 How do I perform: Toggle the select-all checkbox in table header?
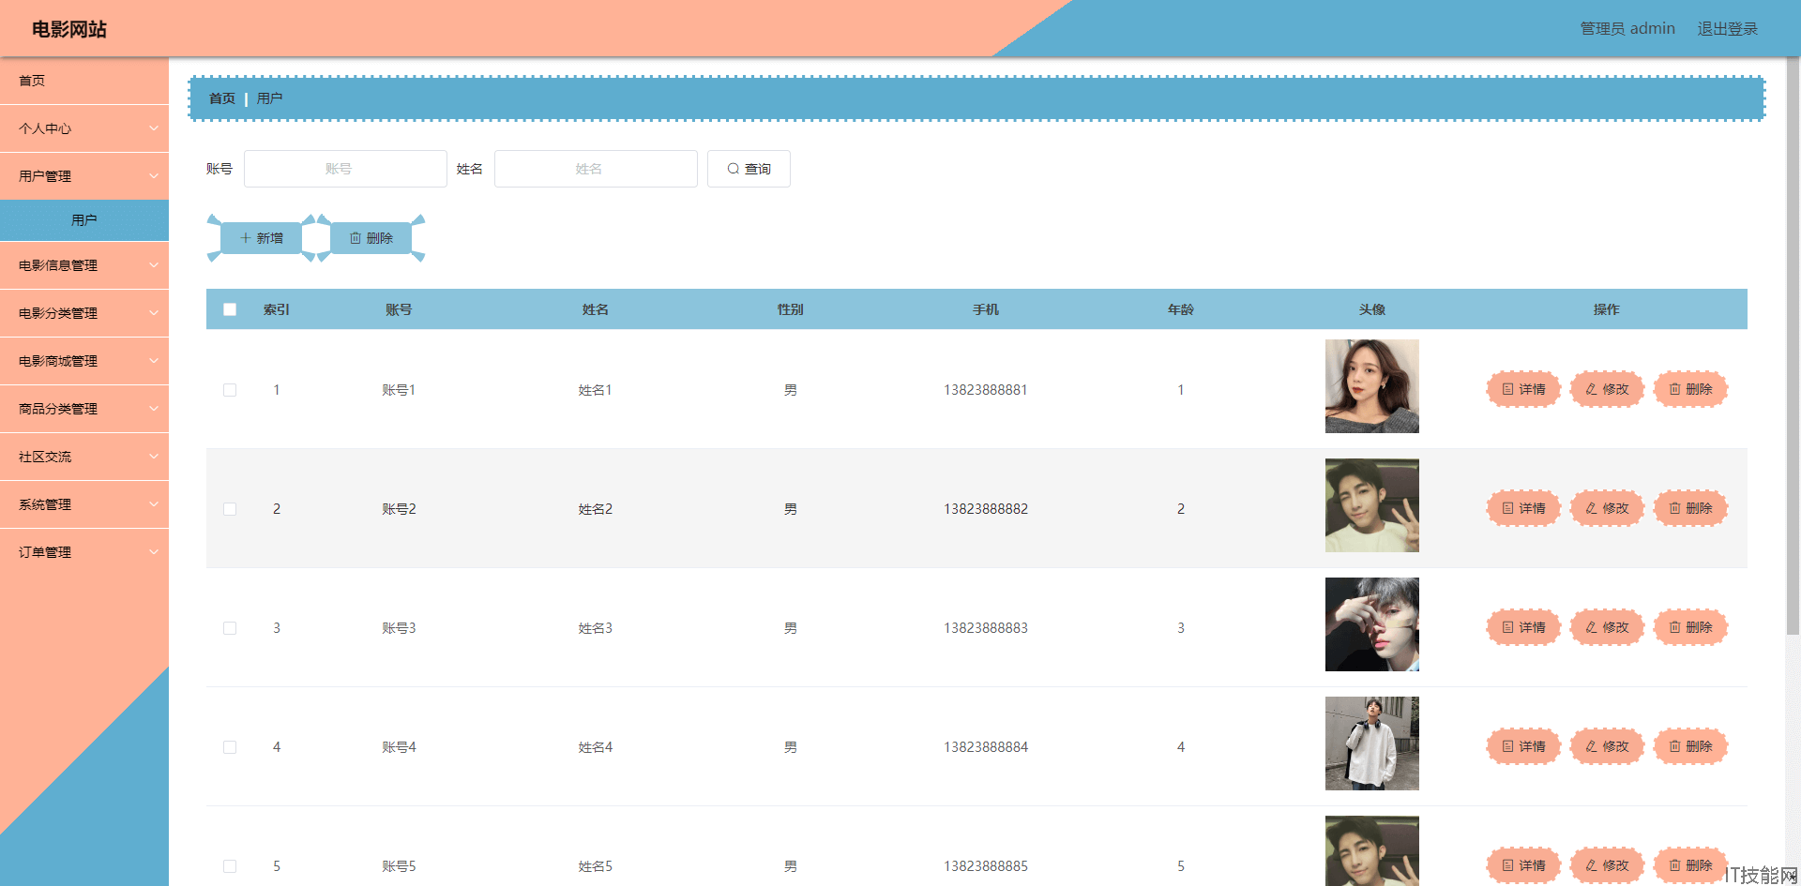[x=230, y=309]
